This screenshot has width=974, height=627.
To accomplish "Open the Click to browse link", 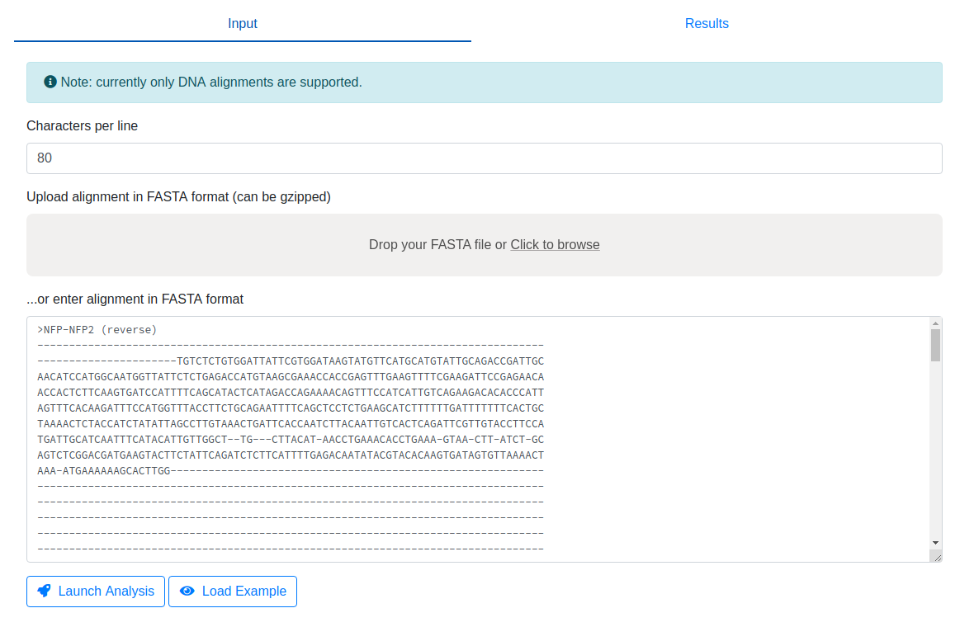I will coord(555,245).
